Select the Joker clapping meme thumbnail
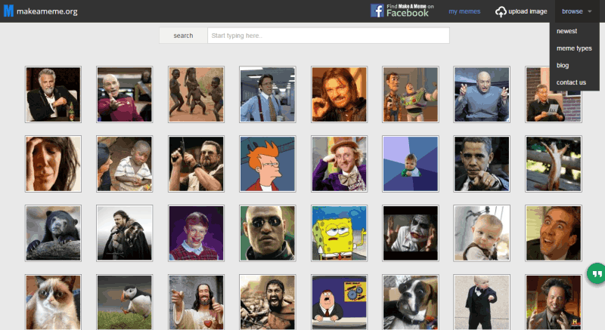This screenshot has height=330, width=605. [x=411, y=233]
